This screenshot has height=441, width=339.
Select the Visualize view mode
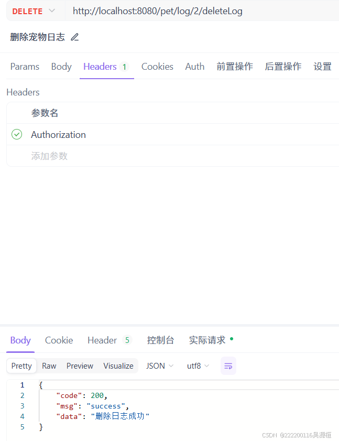(x=118, y=366)
